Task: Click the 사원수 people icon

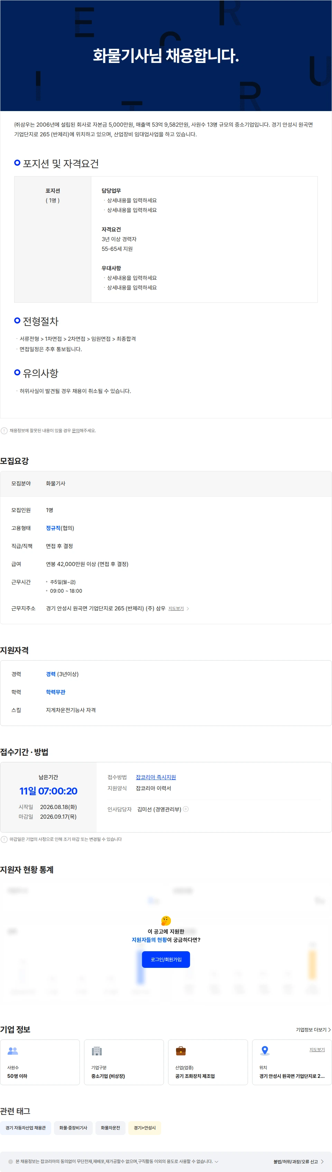Action: [x=13, y=1051]
